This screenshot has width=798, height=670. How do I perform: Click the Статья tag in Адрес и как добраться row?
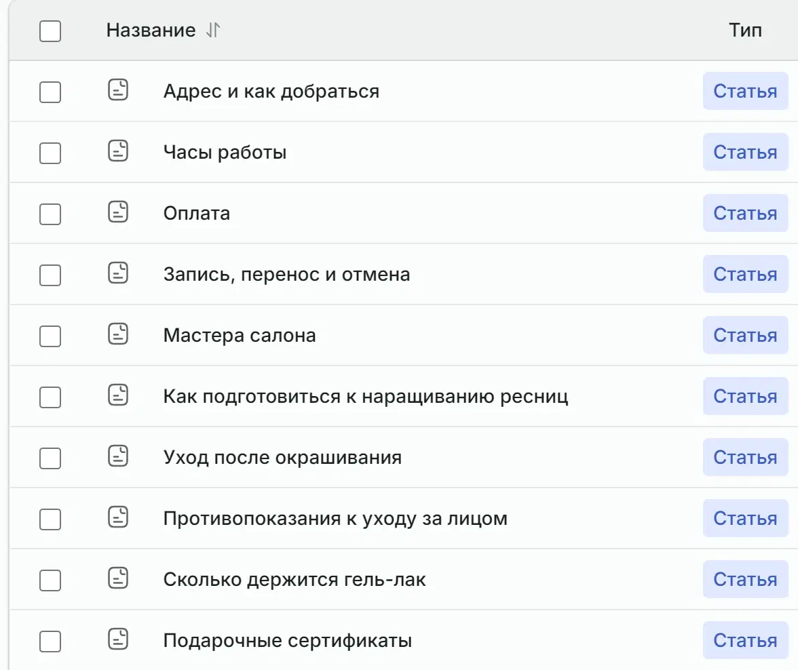745,91
